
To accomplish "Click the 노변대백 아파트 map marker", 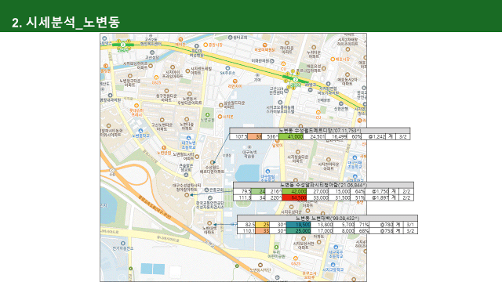I will 209,223.
